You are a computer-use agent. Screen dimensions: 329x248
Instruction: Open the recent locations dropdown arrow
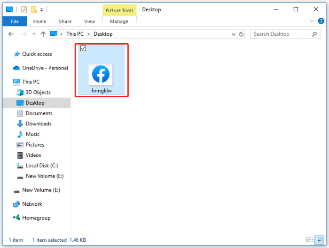(x=34, y=34)
